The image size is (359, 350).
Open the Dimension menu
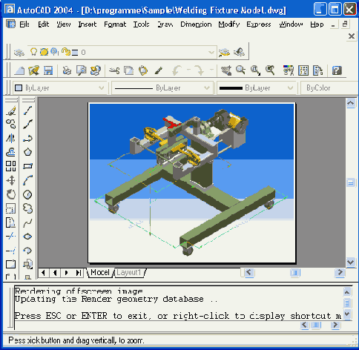tap(196, 24)
